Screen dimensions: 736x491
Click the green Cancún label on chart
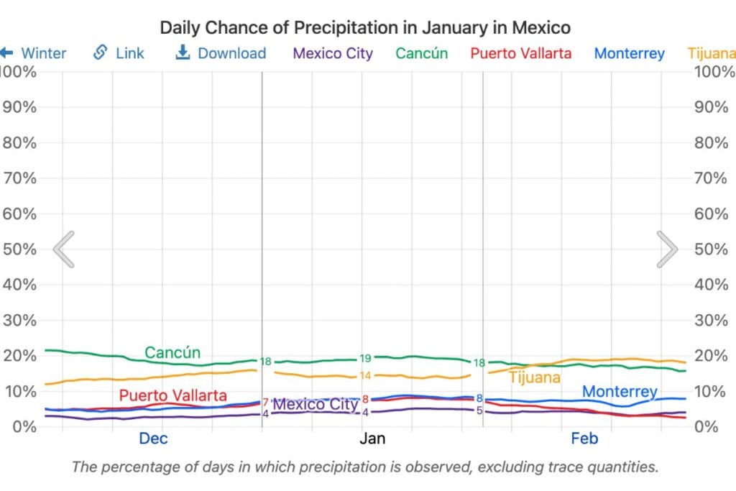[172, 353]
